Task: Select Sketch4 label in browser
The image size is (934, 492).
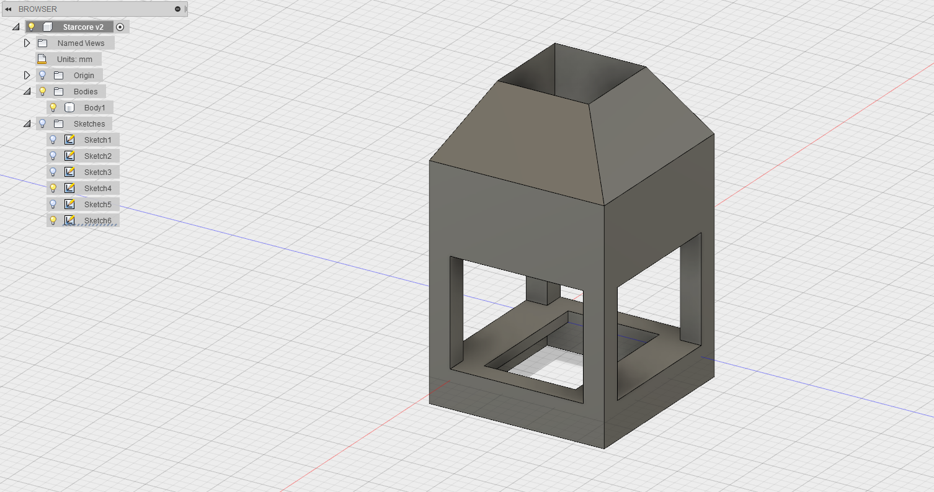Action: 98,189
